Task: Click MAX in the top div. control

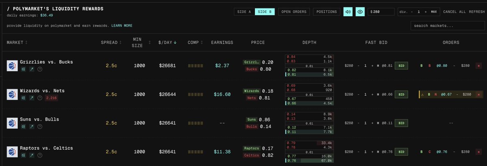Action: click(433, 12)
